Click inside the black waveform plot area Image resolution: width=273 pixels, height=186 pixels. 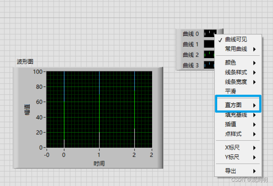click(x=99, y=109)
